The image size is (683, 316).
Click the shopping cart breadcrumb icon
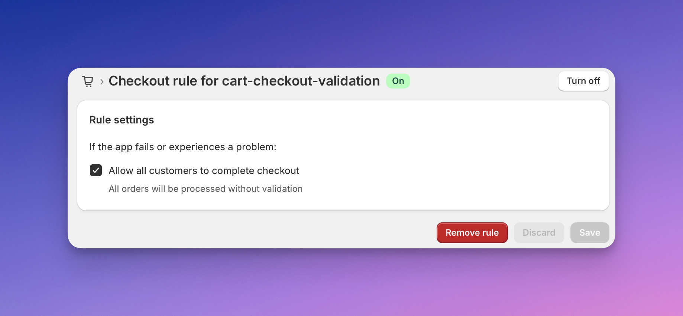pos(88,81)
